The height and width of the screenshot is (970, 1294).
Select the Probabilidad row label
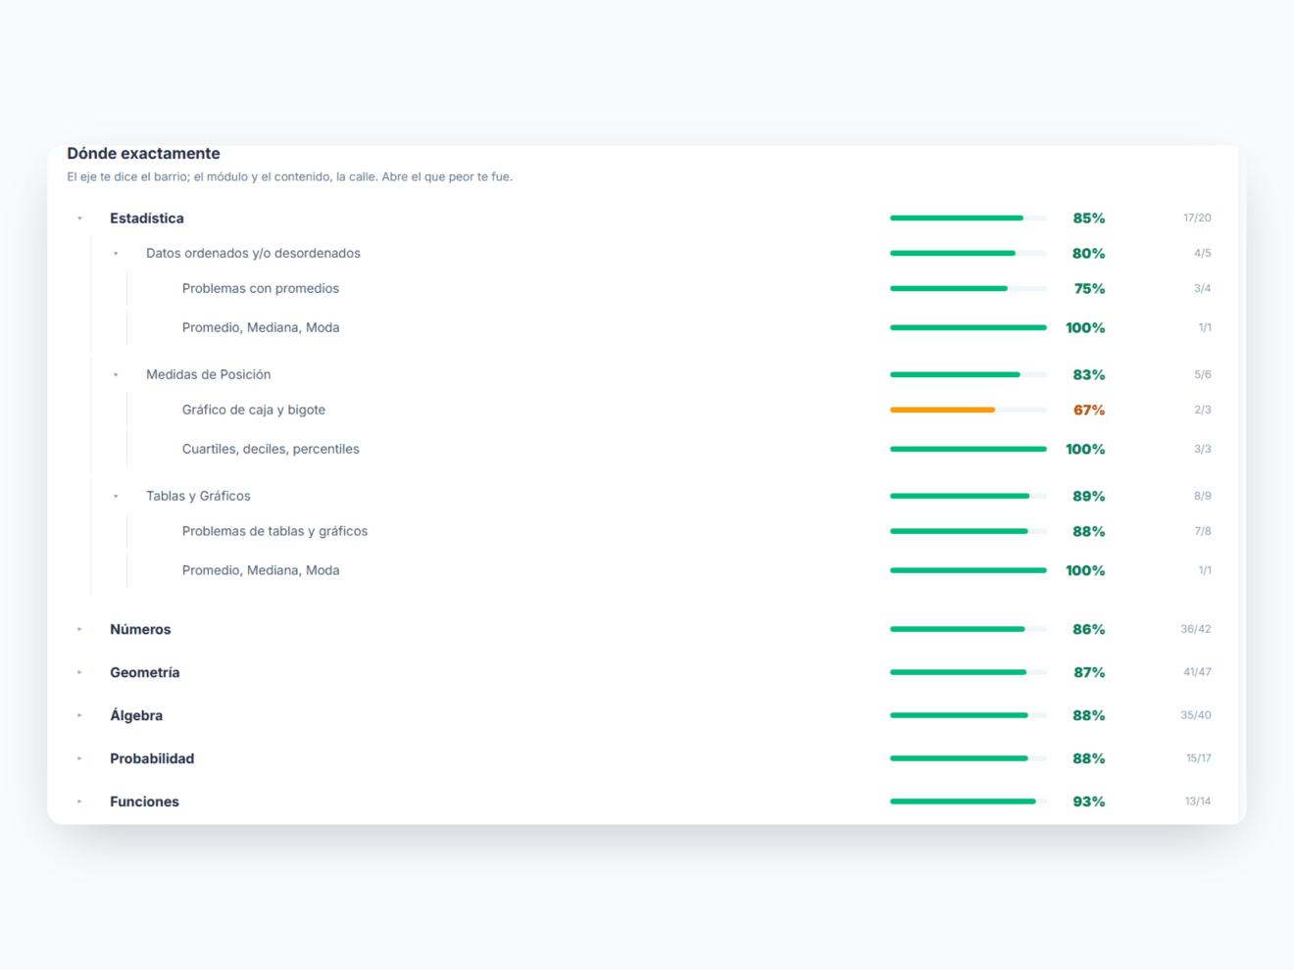[152, 758]
